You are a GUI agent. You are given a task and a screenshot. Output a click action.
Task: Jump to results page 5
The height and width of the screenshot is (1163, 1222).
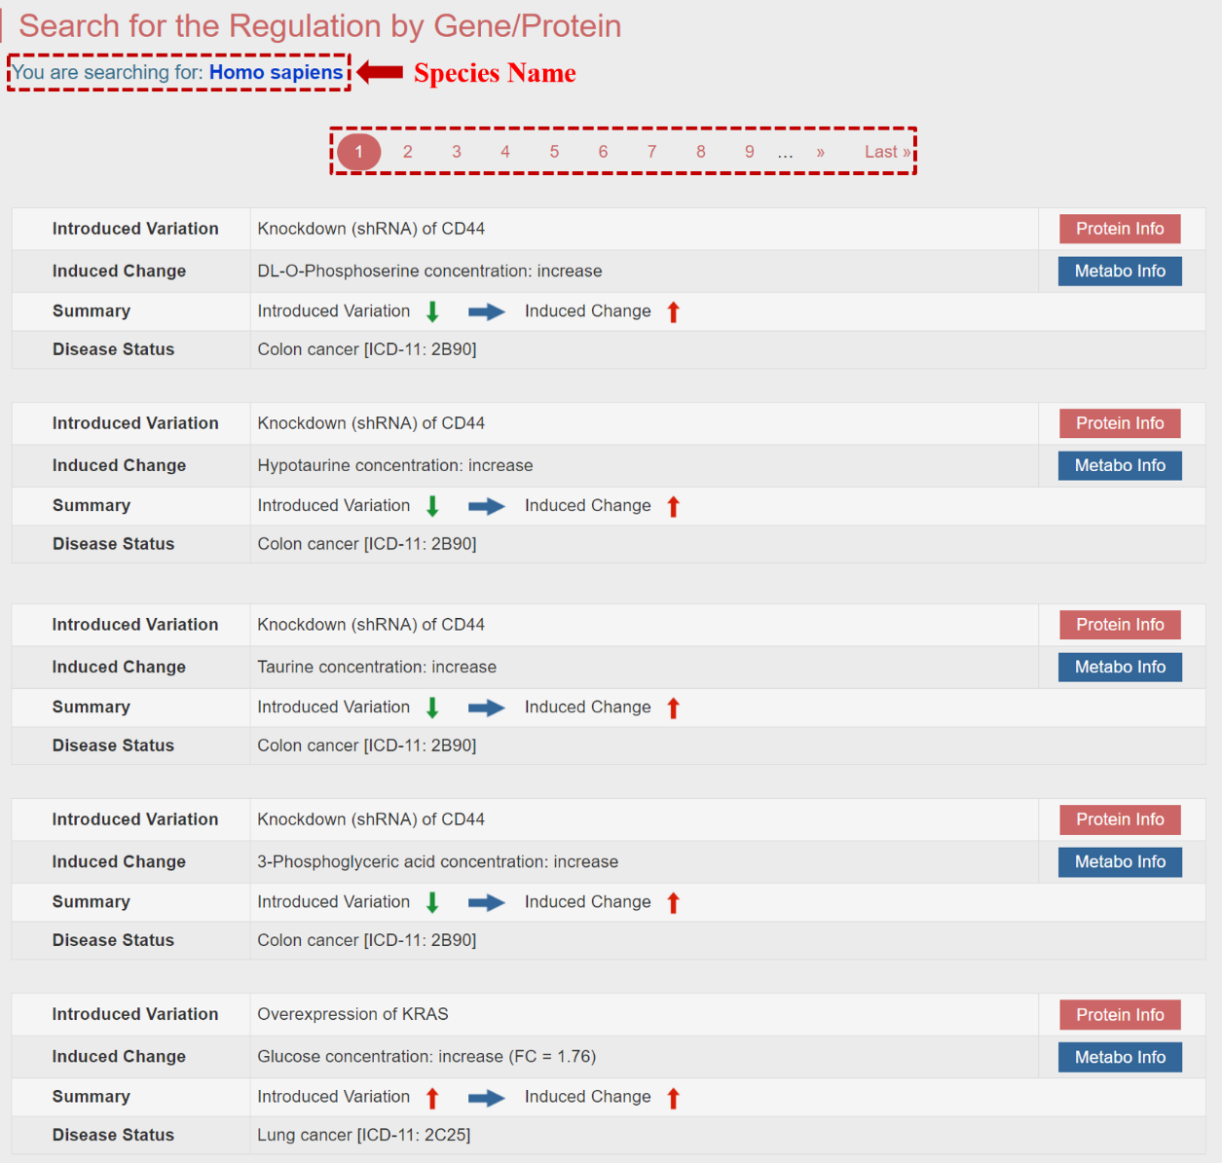coord(554,152)
